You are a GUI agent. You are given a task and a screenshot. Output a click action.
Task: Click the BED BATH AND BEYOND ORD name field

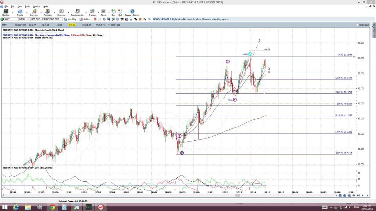click(47, 19)
